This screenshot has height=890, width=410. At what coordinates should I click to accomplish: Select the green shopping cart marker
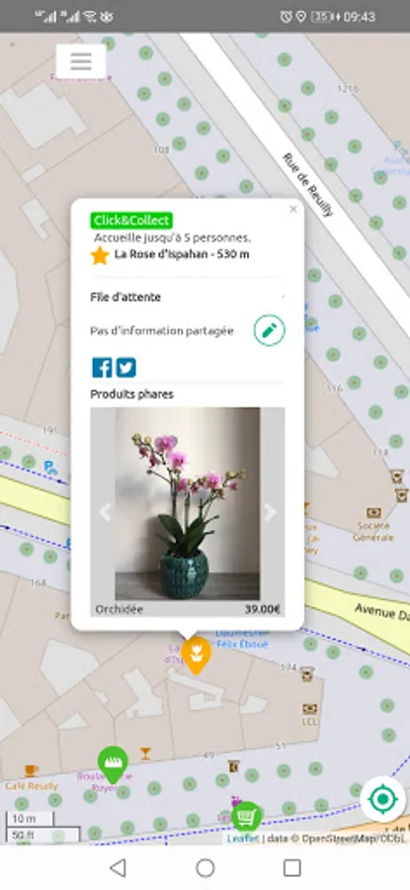click(246, 817)
